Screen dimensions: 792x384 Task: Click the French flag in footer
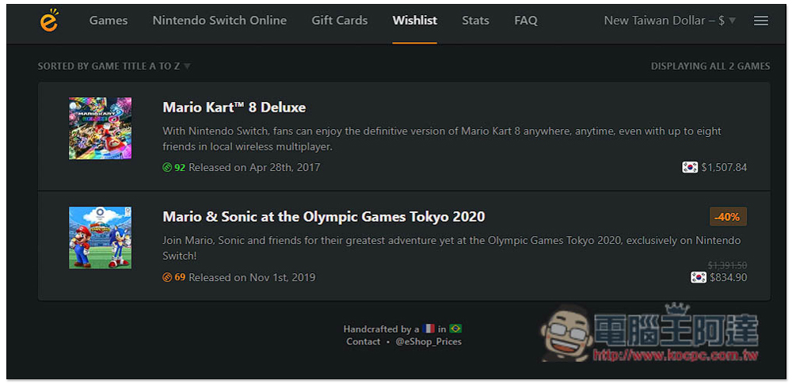[428, 329]
